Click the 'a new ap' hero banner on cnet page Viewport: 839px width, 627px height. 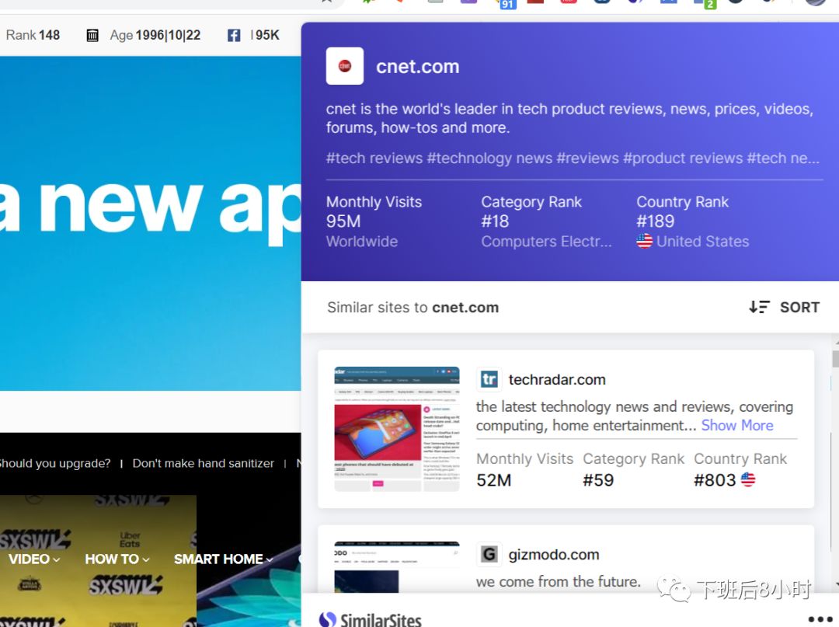click(x=151, y=223)
